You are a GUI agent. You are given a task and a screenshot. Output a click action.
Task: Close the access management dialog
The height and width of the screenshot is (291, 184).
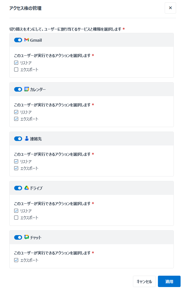coord(170,8)
